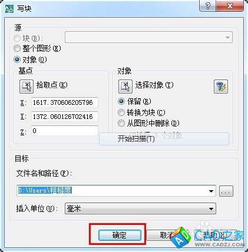248x252 pixels.
Task: Close the Write Block dialog
Action: [x=229, y=6]
